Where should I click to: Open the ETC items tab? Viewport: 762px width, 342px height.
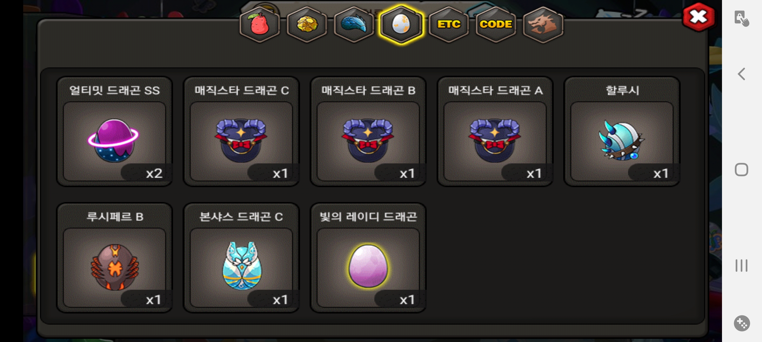coord(448,25)
